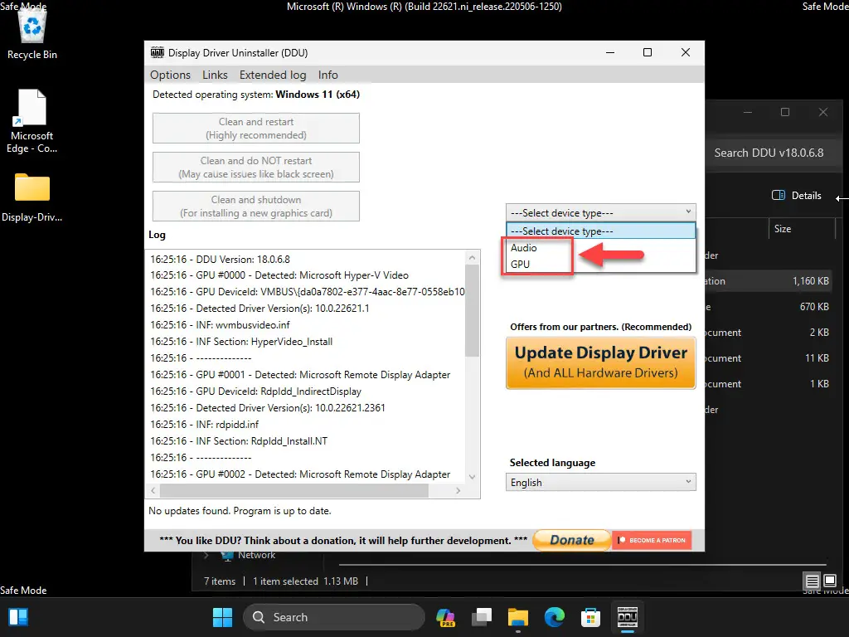
Task: Open the Extended log menu
Action: point(272,75)
